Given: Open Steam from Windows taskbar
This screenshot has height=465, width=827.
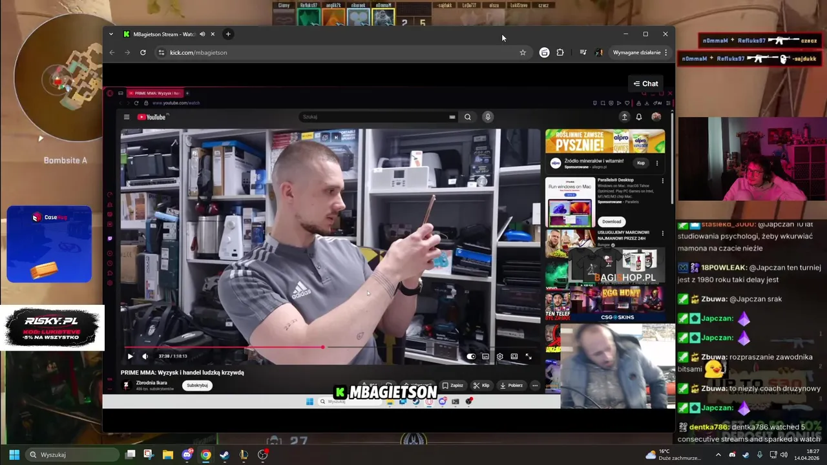Looking at the screenshot, I should (x=224, y=455).
